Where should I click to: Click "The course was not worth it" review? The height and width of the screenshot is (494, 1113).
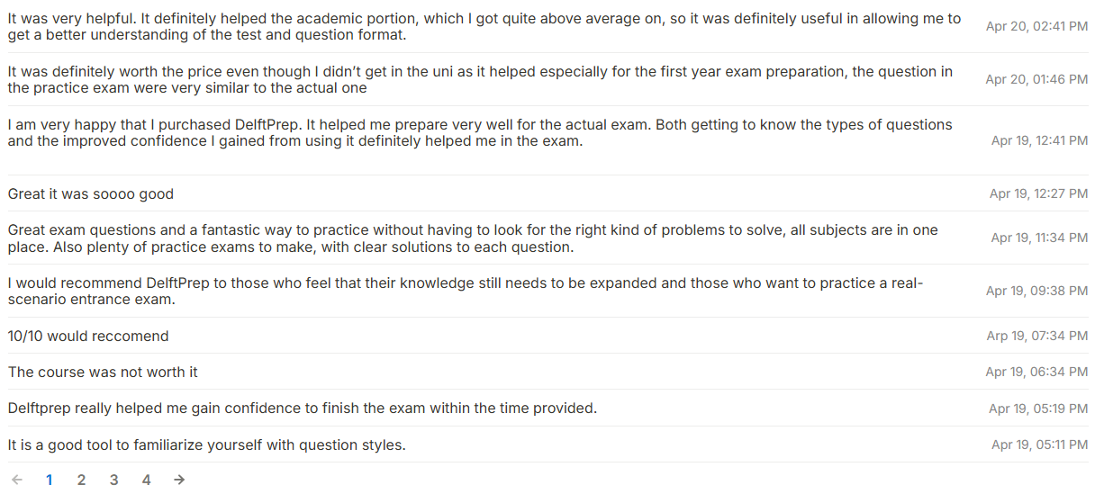click(x=103, y=373)
